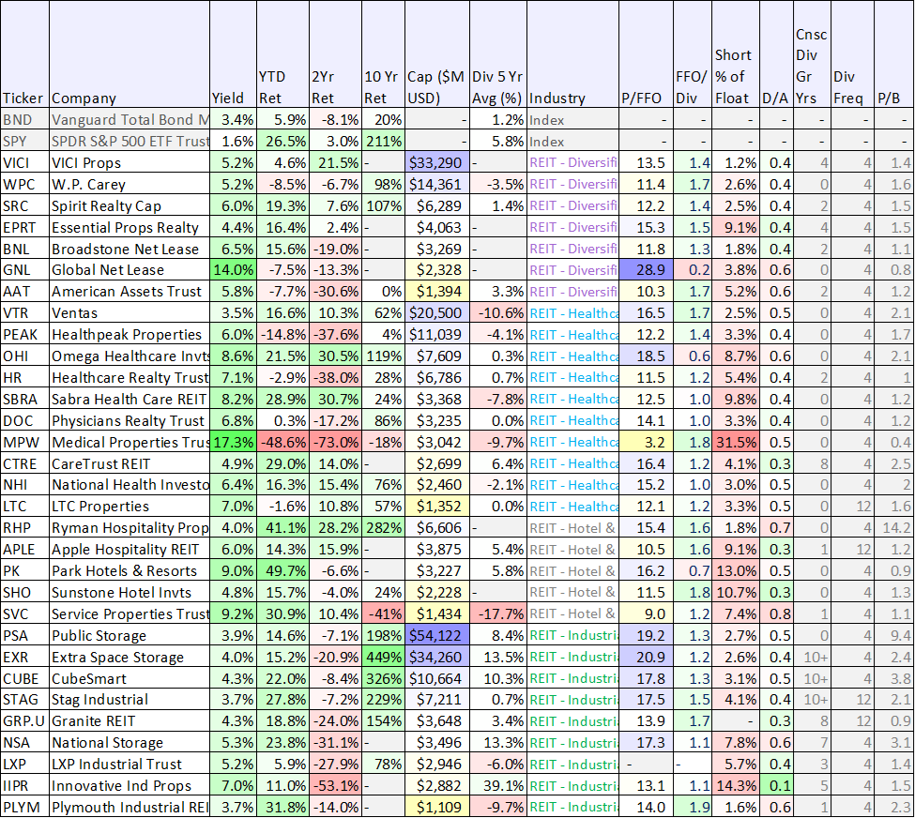Select the Apple Hospitality REIT cell

130,550
